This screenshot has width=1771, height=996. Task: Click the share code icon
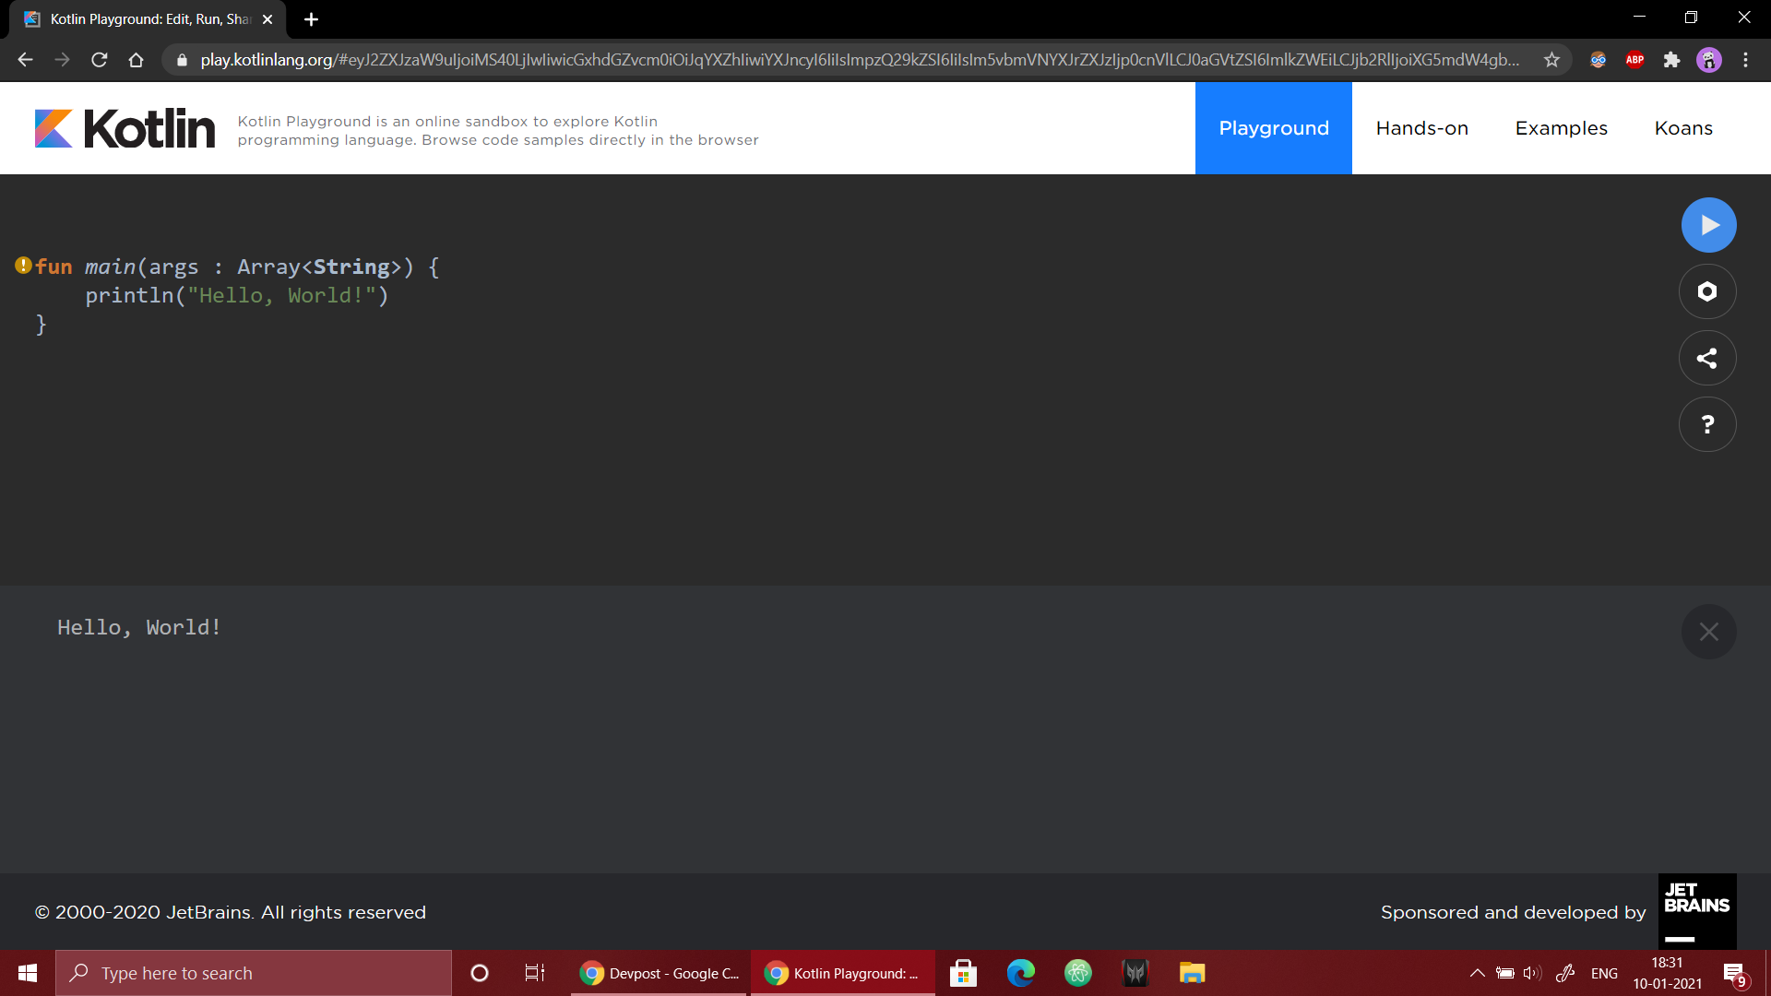coord(1707,358)
